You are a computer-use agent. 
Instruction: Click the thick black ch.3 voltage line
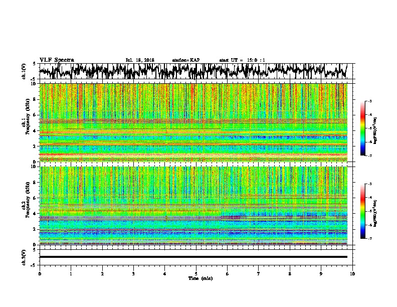pos(193,257)
